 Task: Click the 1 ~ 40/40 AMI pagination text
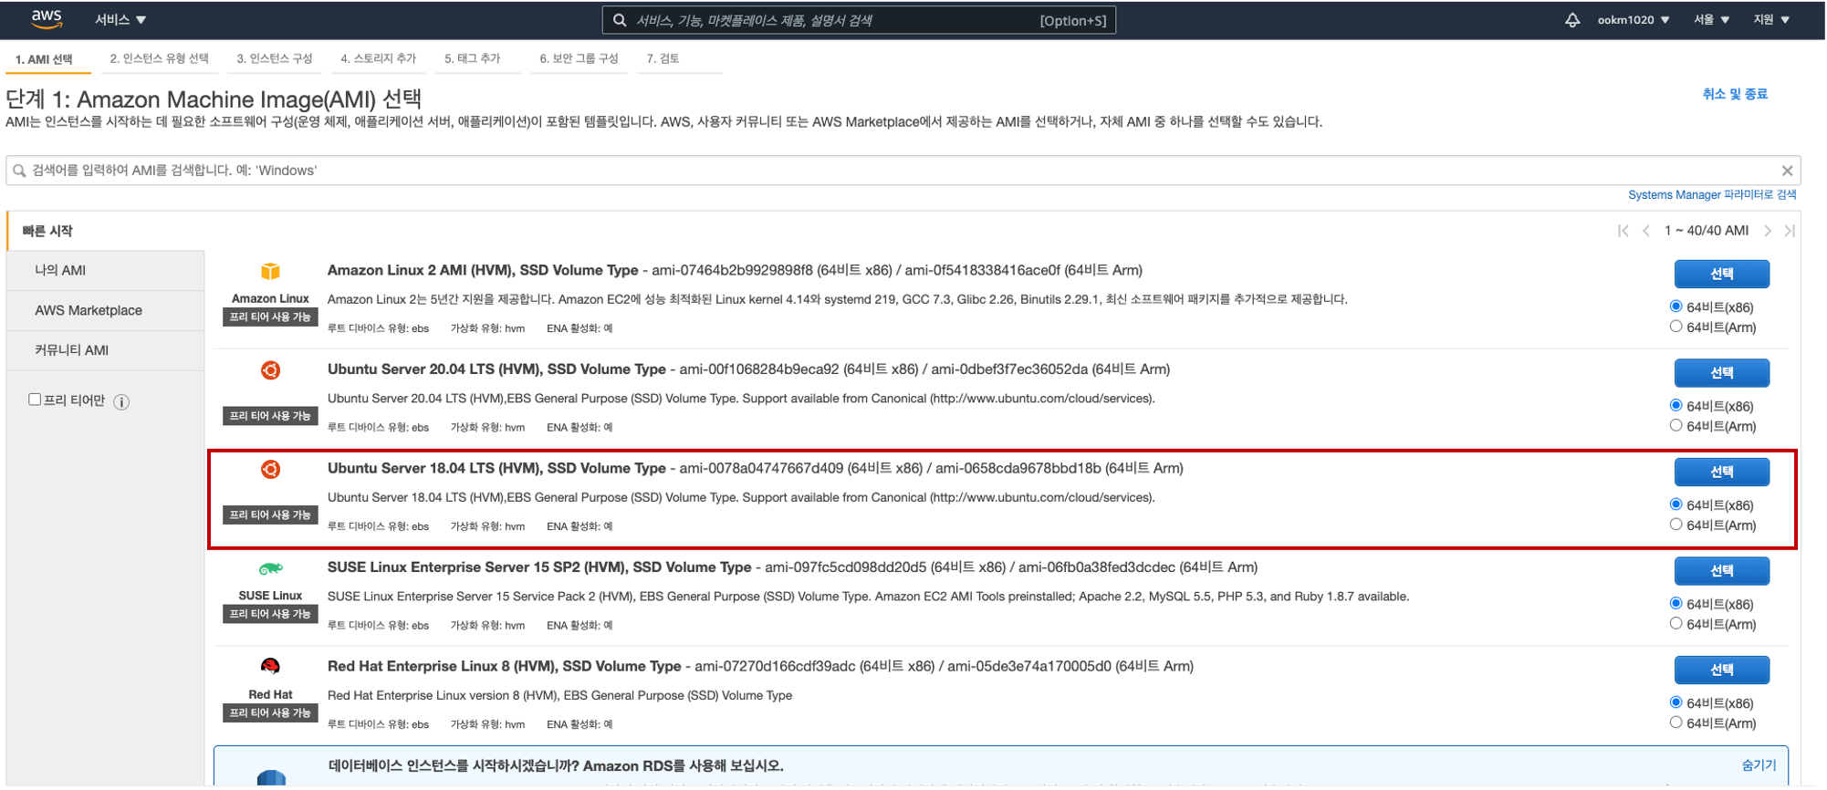coord(1706,231)
